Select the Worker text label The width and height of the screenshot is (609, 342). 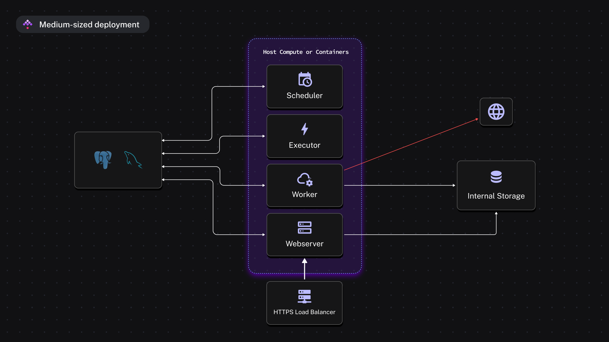[304, 194]
